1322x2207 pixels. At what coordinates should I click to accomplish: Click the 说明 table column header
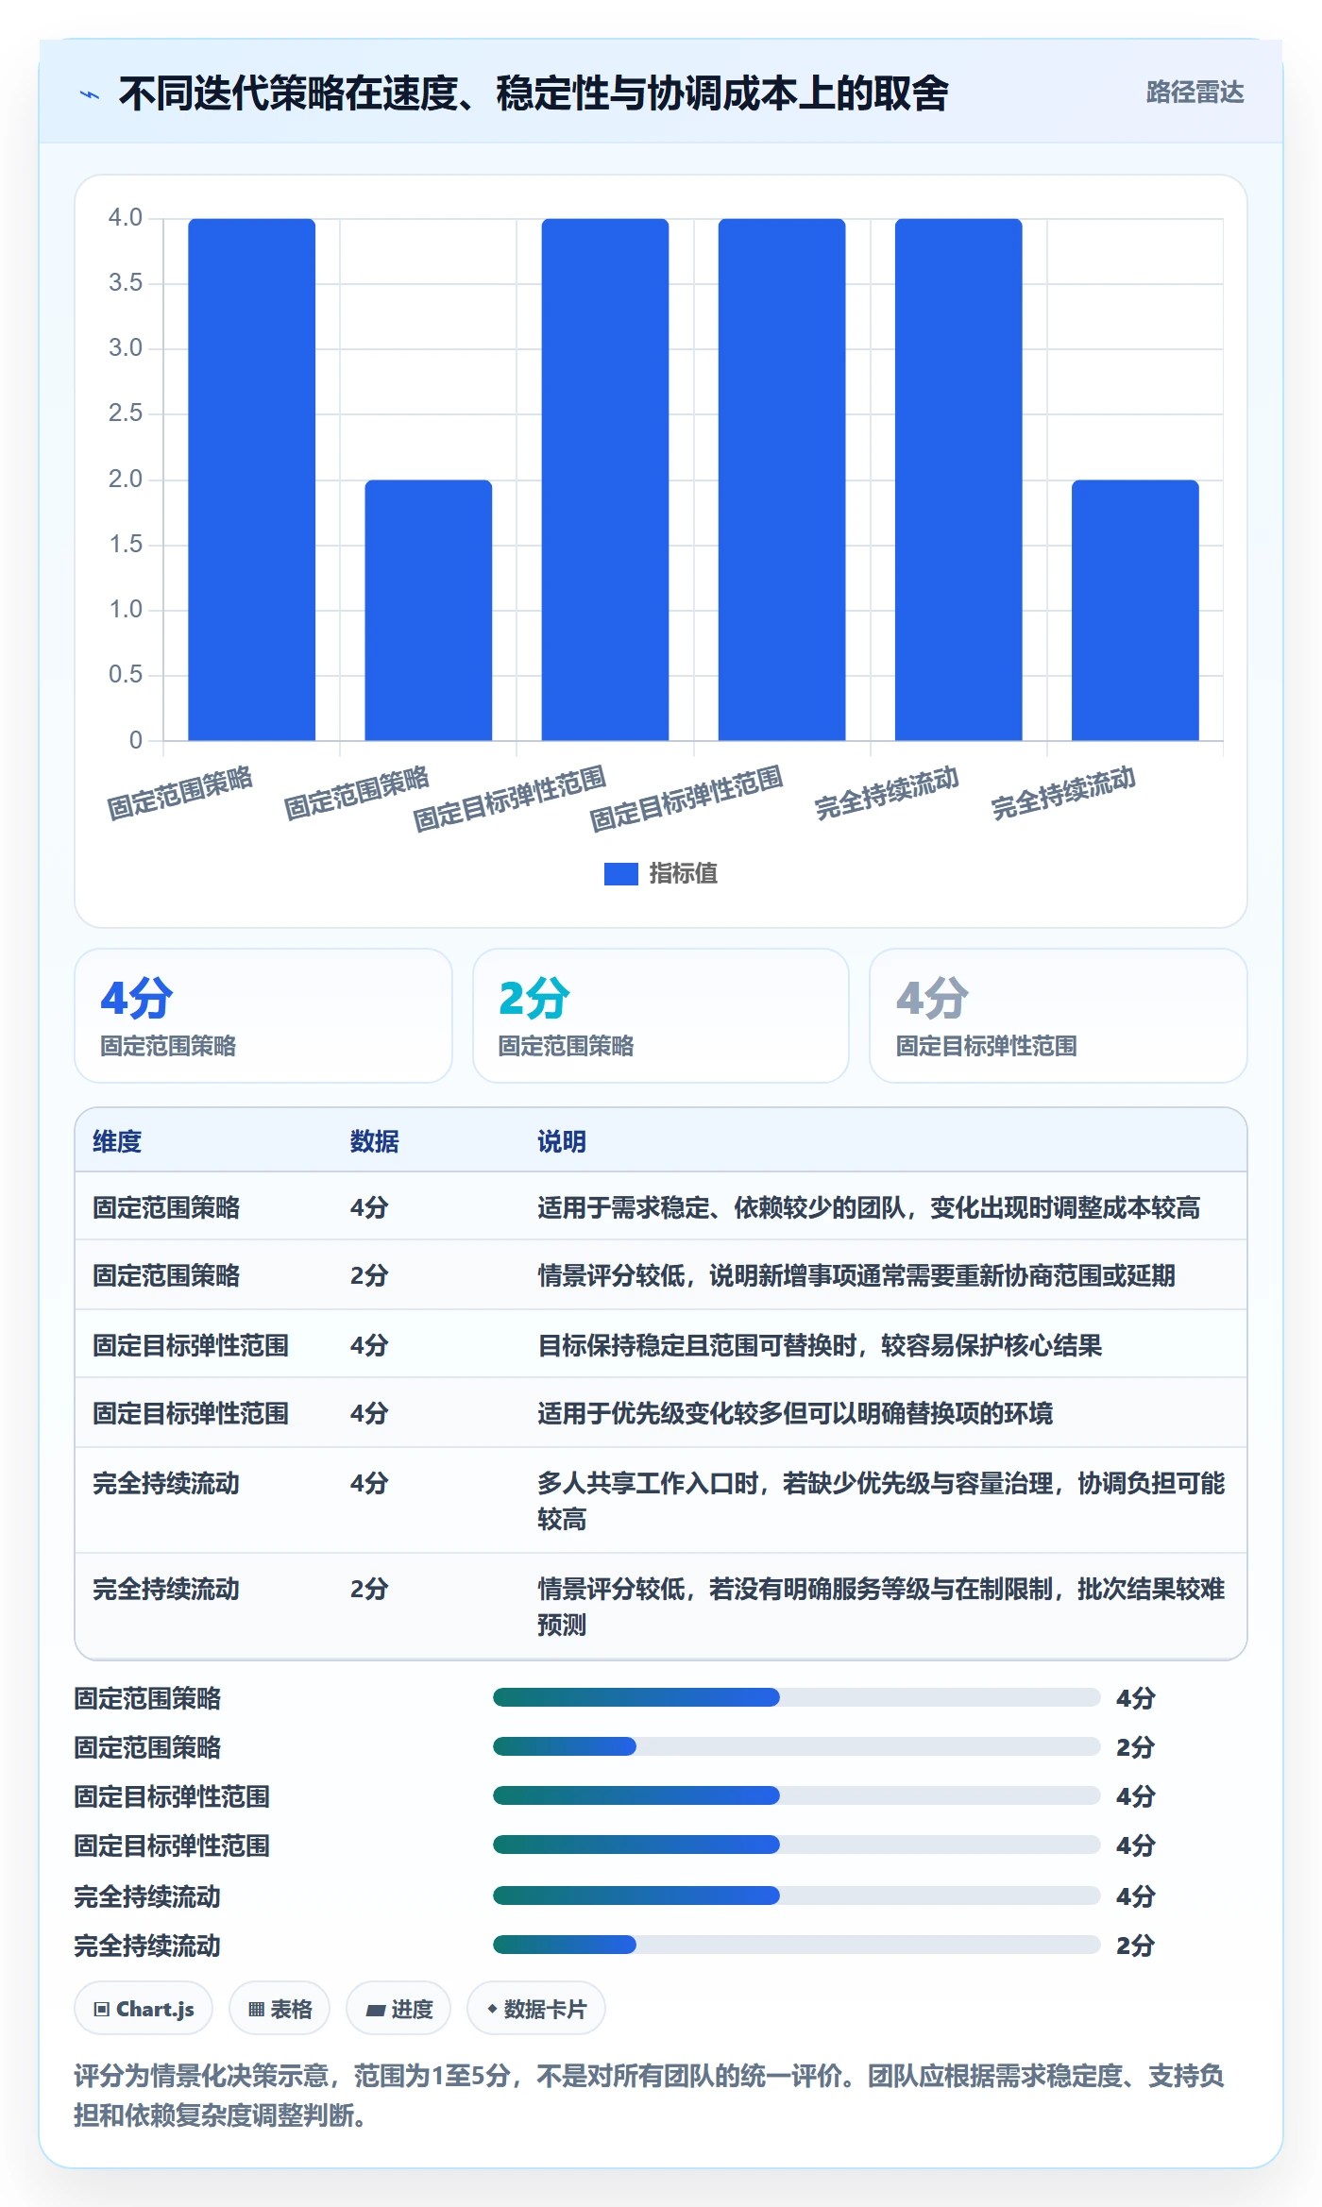point(562,1141)
